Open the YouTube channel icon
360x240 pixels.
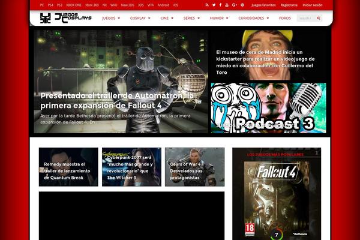pyautogui.click(x=227, y=5)
